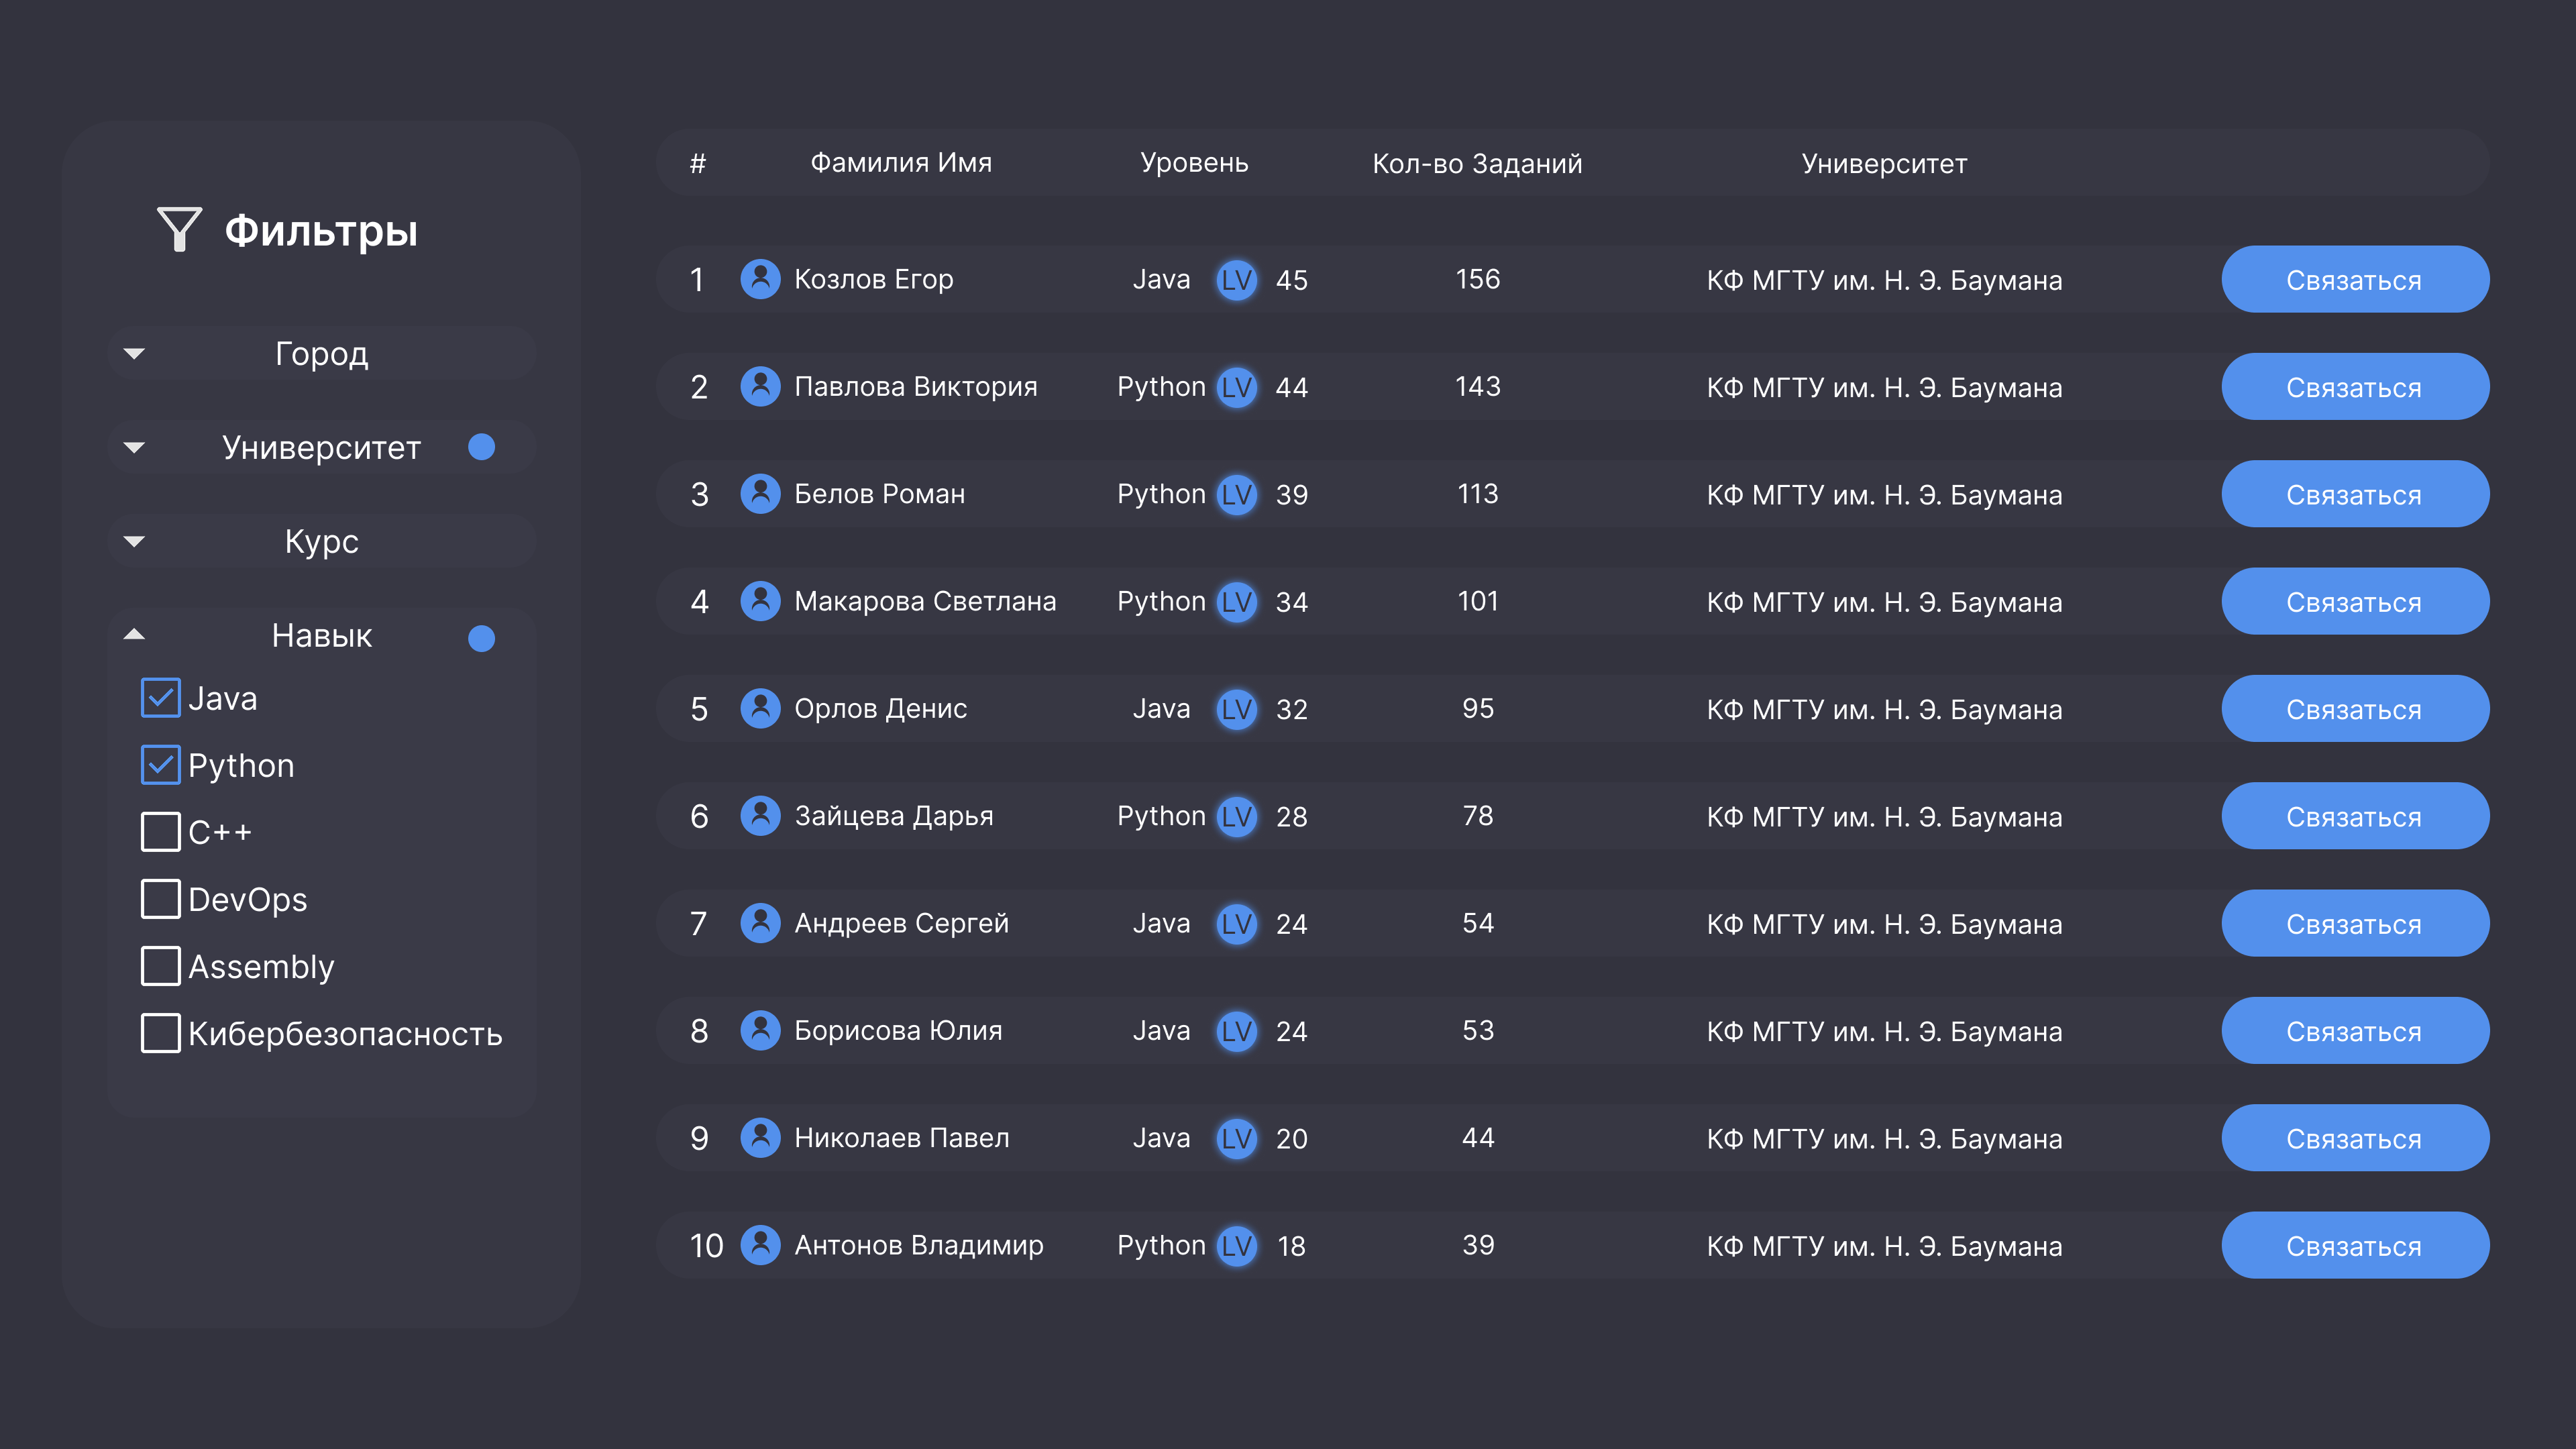
Task: Click Борисова Юлия's avatar icon
Action: coord(760,1030)
